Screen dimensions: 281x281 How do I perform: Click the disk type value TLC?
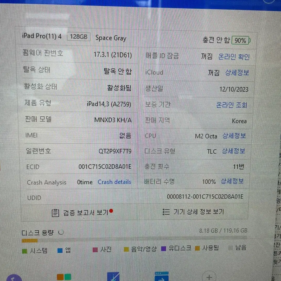[212, 151]
